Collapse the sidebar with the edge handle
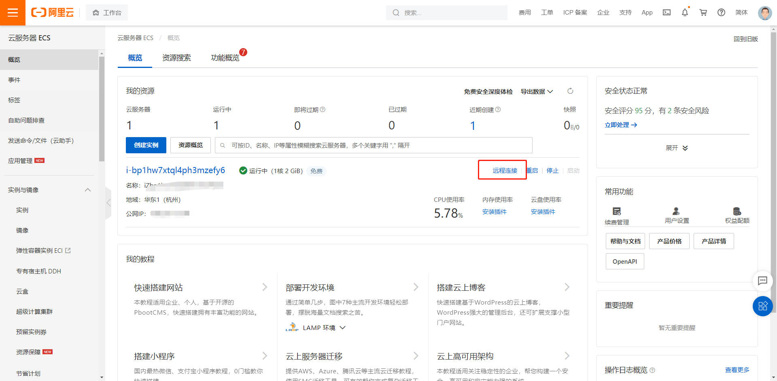This screenshot has height=381, width=777. [x=108, y=203]
